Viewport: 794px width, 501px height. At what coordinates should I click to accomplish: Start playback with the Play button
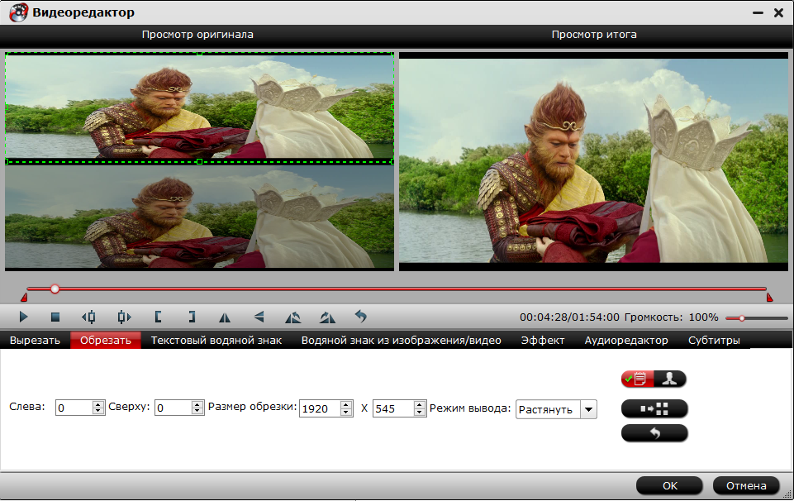23,317
